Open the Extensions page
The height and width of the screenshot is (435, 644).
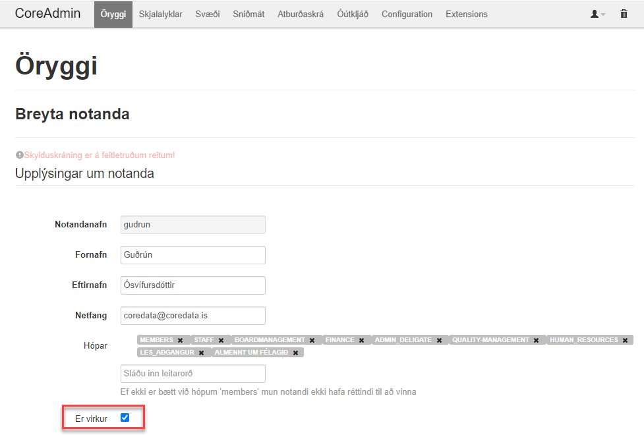coord(467,14)
